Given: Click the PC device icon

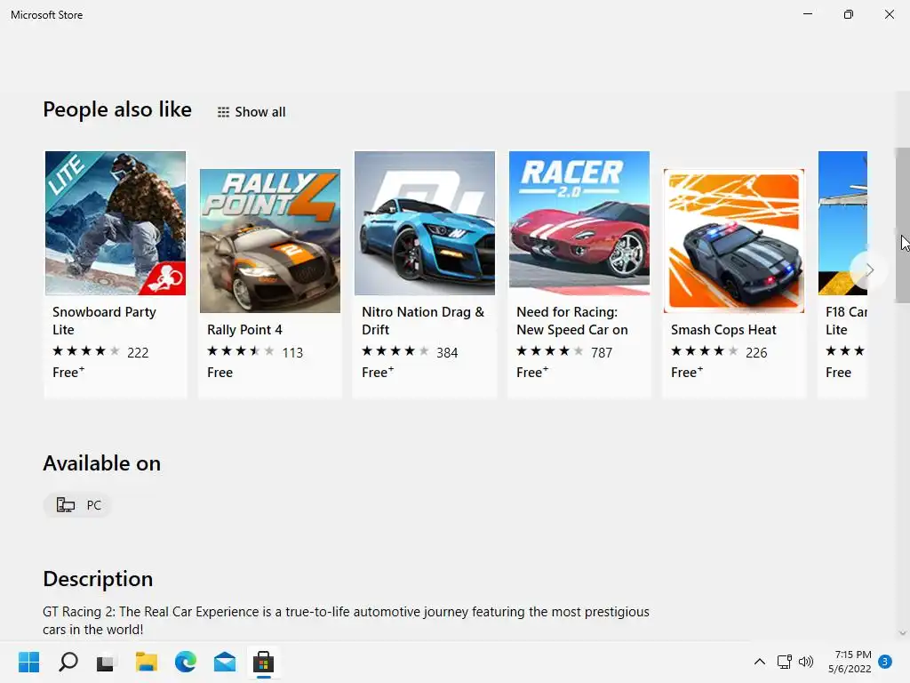Looking at the screenshot, I should 66,505.
